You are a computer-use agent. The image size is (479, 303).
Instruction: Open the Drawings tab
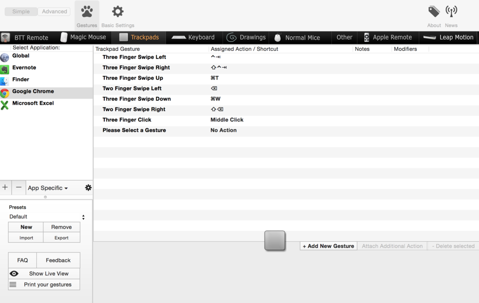point(246,37)
